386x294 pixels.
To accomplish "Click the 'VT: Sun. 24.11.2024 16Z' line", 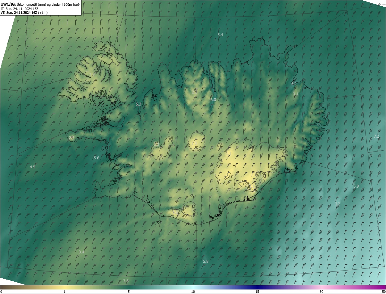I will (24, 13).
